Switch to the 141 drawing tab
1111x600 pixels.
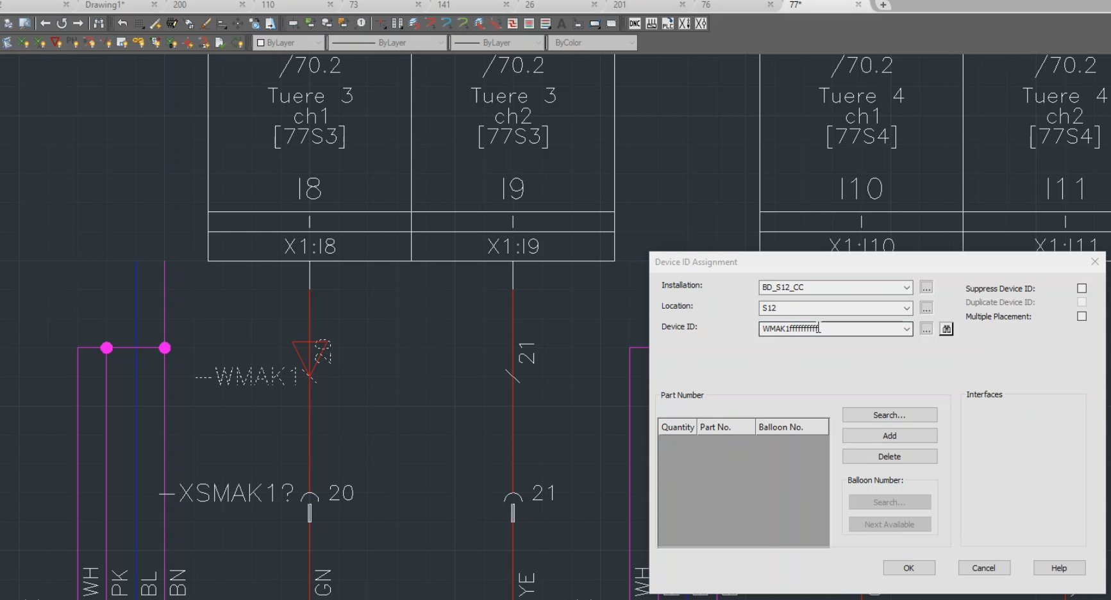click(444, 4)
